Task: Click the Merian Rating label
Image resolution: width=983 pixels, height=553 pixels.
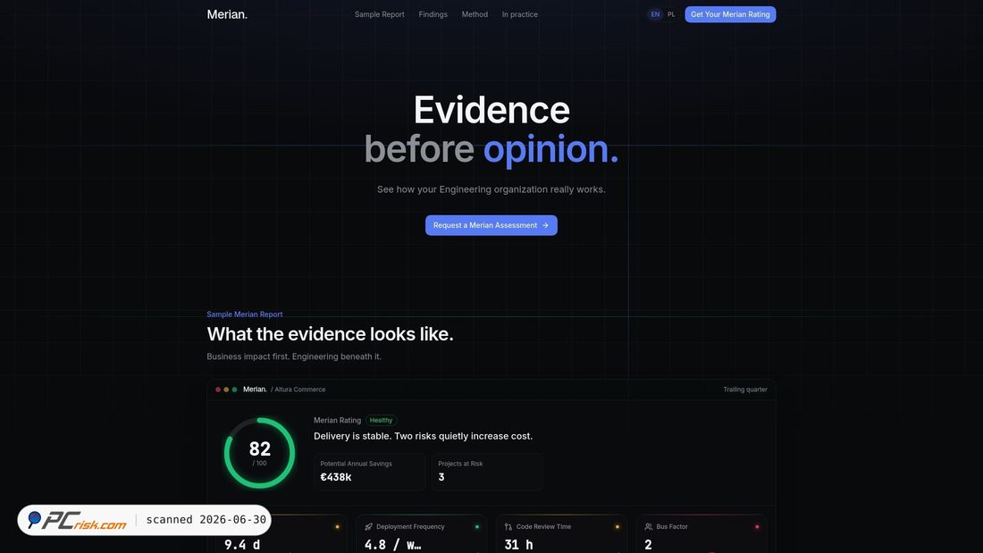Action: pyautogui.click(x=337, y=420)
